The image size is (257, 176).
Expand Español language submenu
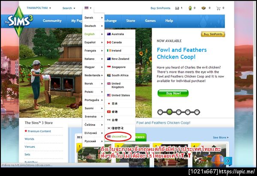(x=93, y=42)
